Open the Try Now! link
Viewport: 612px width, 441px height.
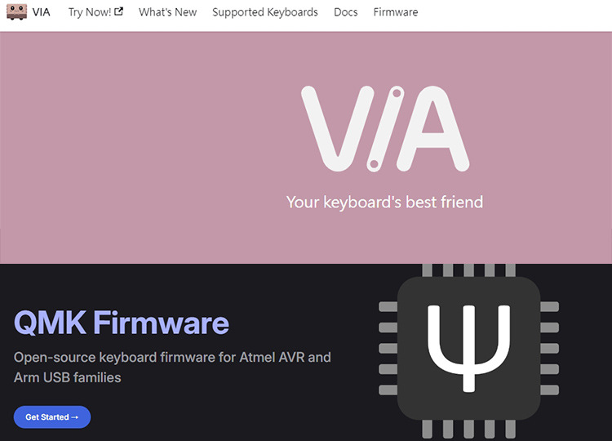coord(89,12)
